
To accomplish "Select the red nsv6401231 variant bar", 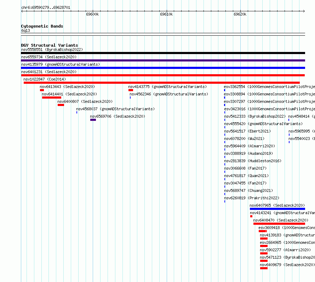I will pos(163,75).
